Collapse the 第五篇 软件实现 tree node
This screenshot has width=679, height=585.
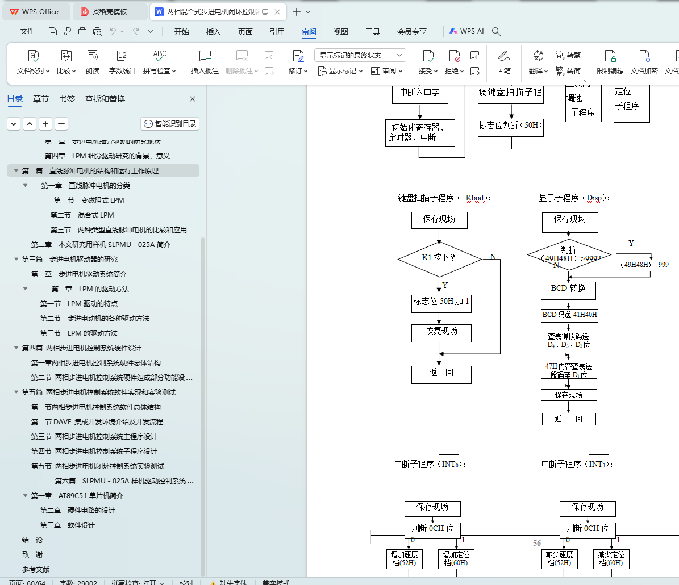pyautogui.click(x=16, y=392)
